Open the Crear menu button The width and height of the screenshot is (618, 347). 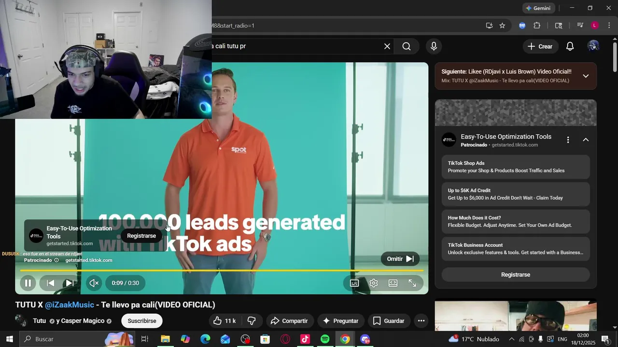tap(540, 46)
